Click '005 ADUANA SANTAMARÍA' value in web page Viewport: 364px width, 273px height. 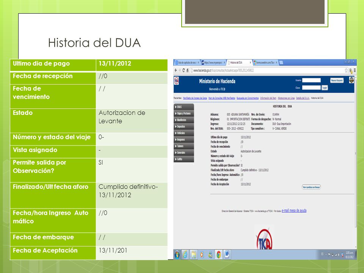coord(238,115)
